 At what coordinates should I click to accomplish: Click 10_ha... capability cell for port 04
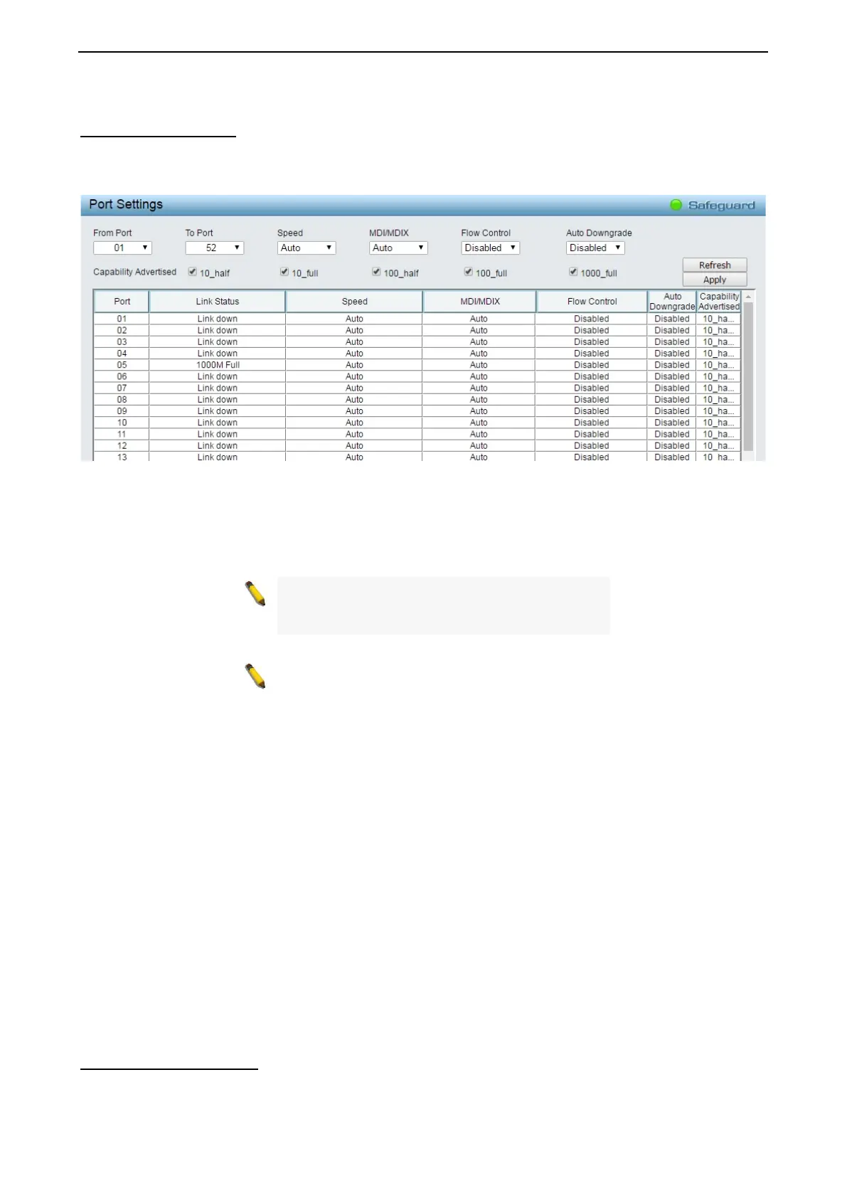tap(718, 354)
